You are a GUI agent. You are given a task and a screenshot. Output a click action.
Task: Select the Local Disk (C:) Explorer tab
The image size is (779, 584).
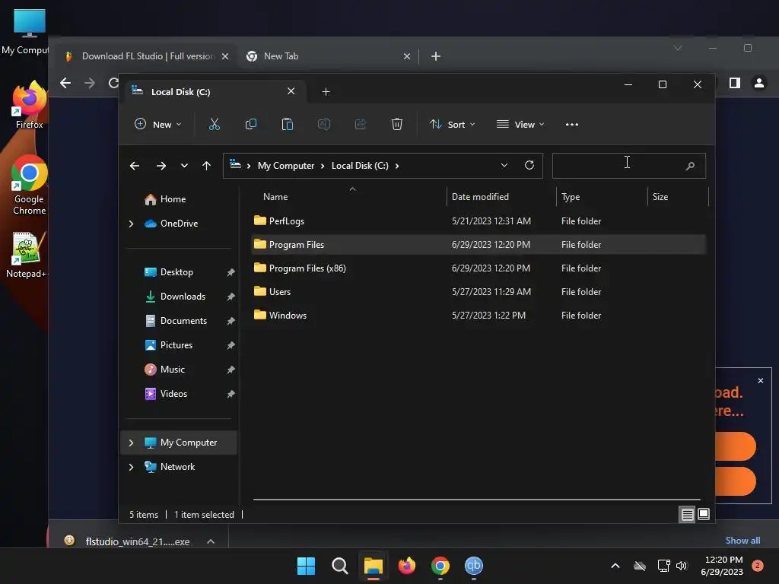click(215, 92)
